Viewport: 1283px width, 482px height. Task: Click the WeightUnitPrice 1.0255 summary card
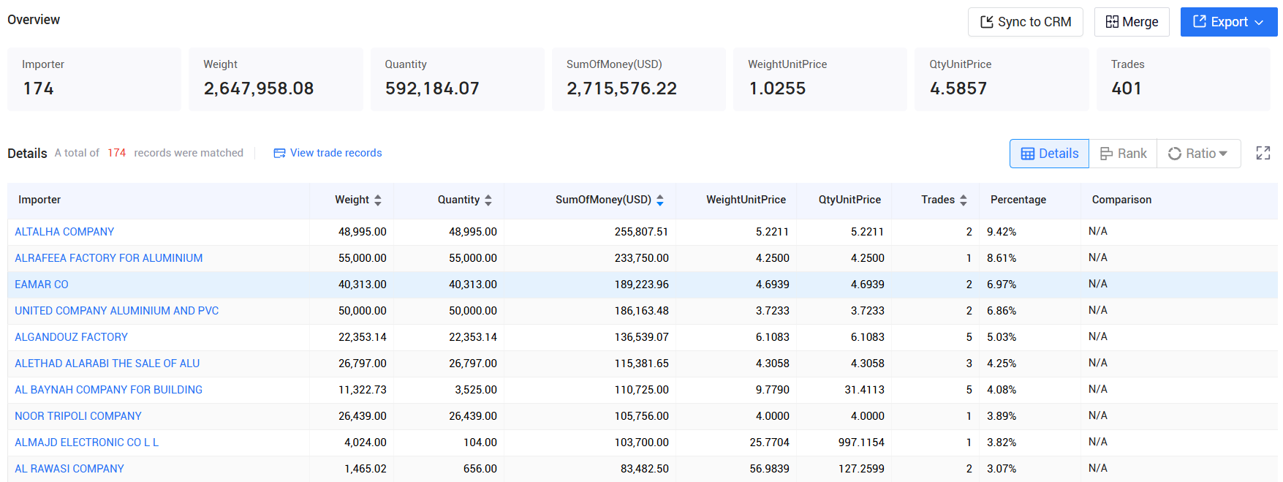[x=820, y=79]
